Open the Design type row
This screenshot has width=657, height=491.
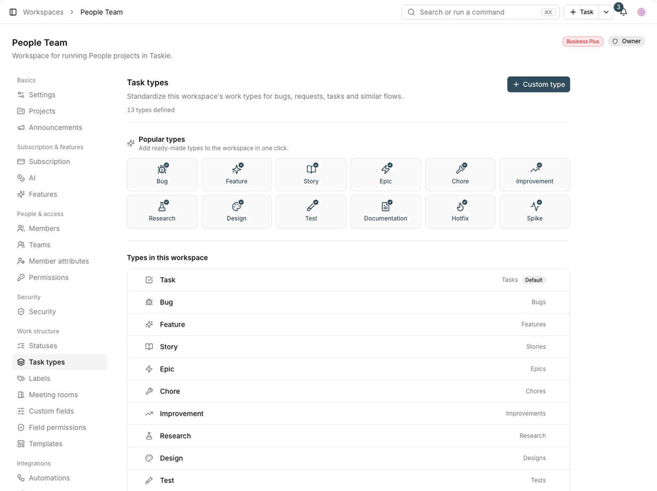[348, 458]
